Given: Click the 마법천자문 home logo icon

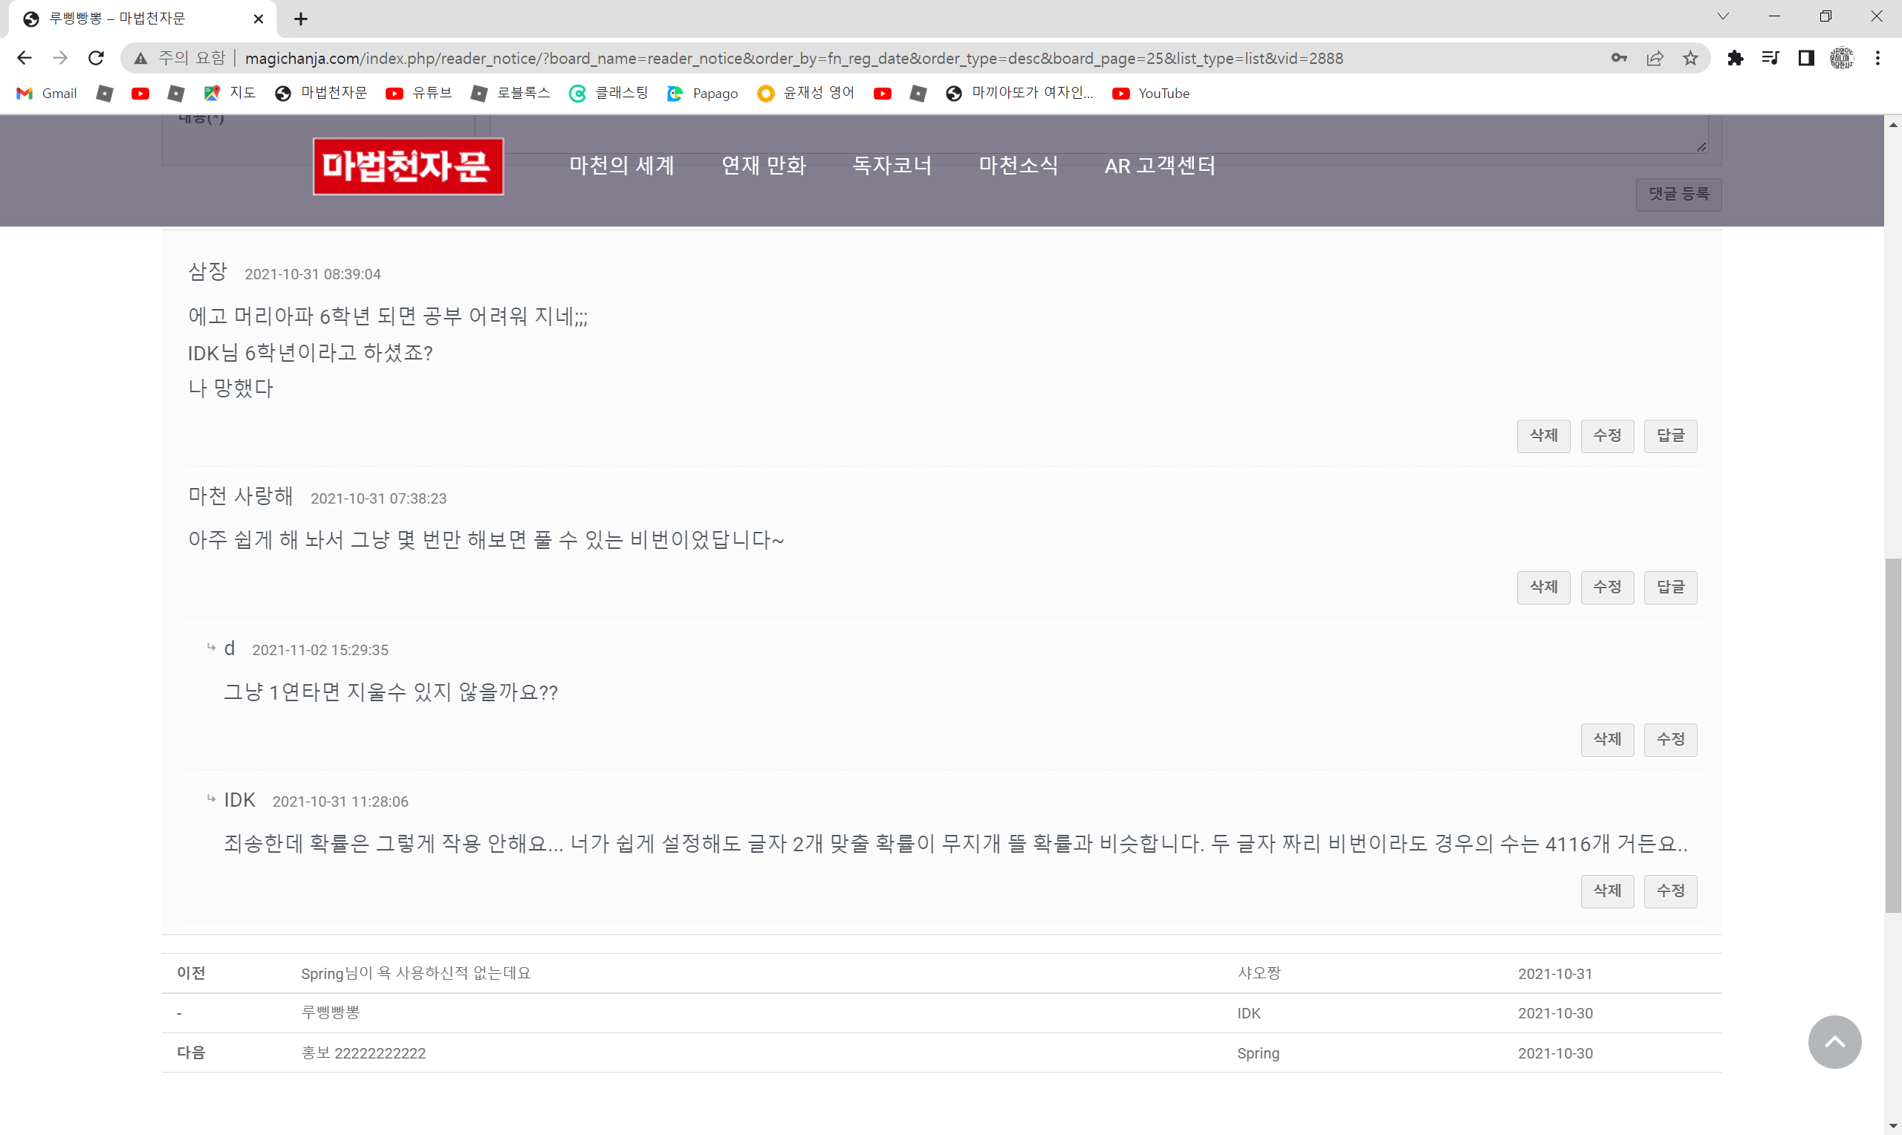Looking at the screenshot, I should [x=406, y=165].
